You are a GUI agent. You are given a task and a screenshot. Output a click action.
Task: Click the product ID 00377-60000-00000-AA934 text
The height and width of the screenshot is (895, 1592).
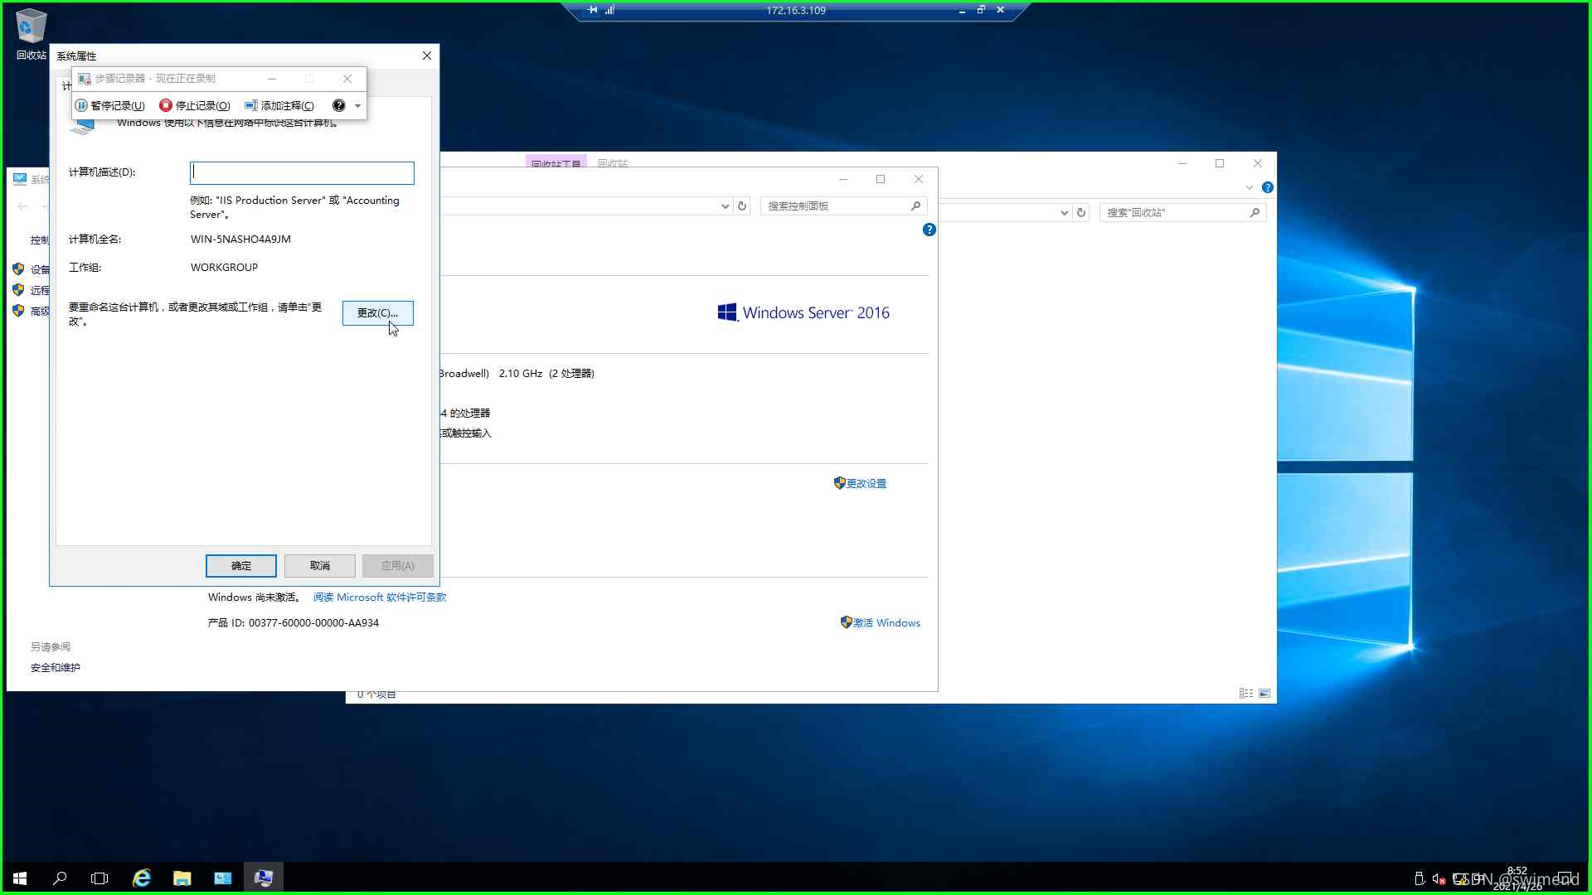pyautogui.click(x=313, y=622)
